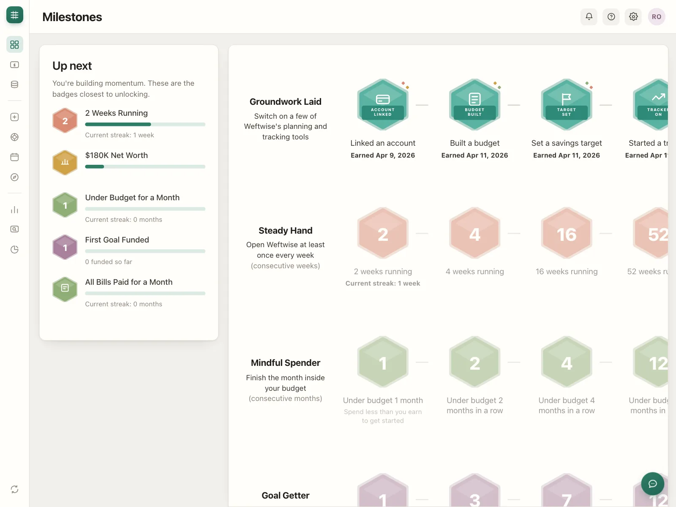
Task: Click the Weftwise logo icon in the sidebar
Action: click(14, 15)
